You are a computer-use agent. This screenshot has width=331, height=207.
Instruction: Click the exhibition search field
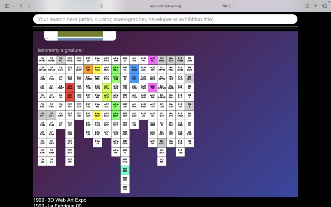point(165,19)
